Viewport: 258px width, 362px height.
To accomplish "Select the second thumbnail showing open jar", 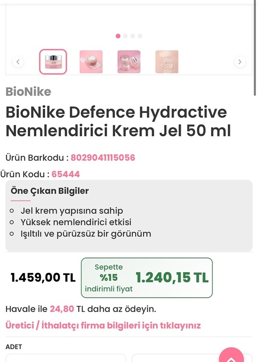I will pos(91,62).
